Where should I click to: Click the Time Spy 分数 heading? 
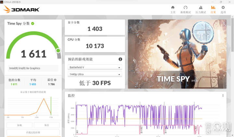click(19, 24)
